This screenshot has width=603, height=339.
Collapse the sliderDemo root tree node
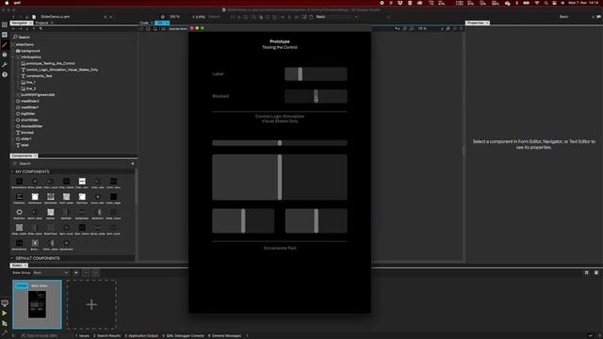click(12, 44)
